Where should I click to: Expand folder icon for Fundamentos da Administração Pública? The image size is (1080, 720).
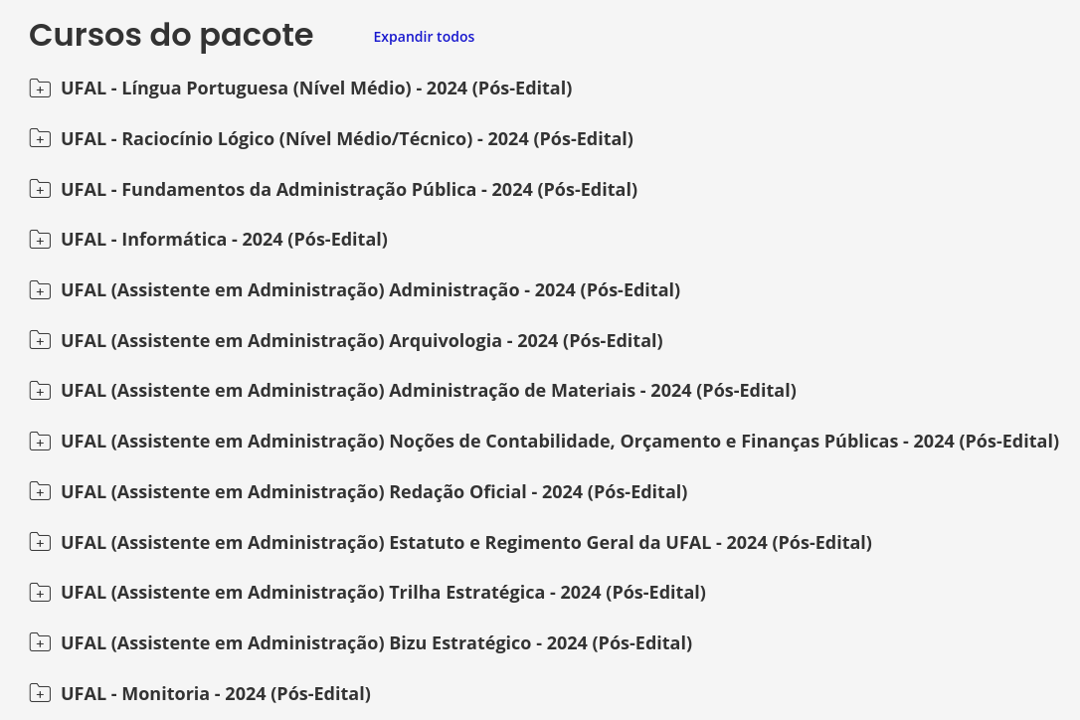[x=40, y=189]
